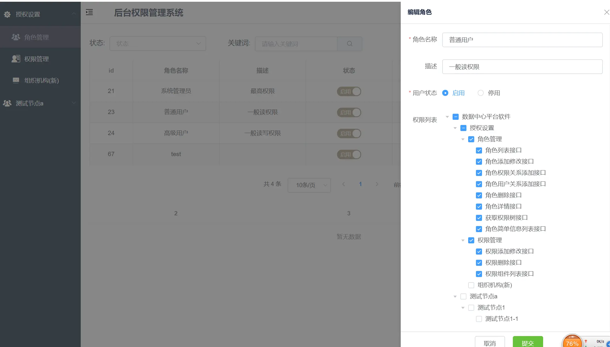Select the 停用 radio button

[481, 93]
